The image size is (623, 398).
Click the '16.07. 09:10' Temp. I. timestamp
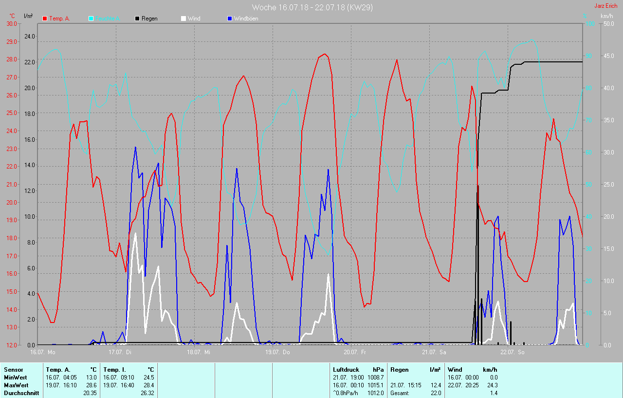click(118, 378)
